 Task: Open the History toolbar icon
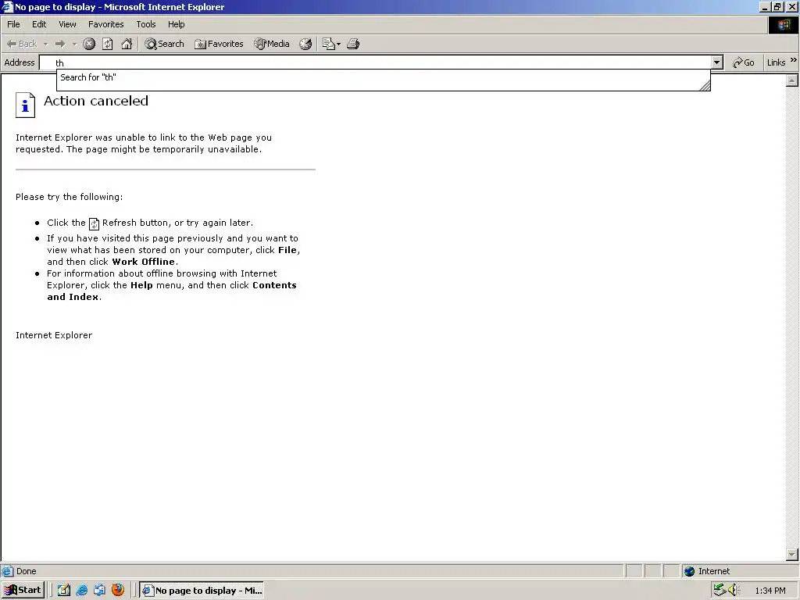(x=305, y=44)
